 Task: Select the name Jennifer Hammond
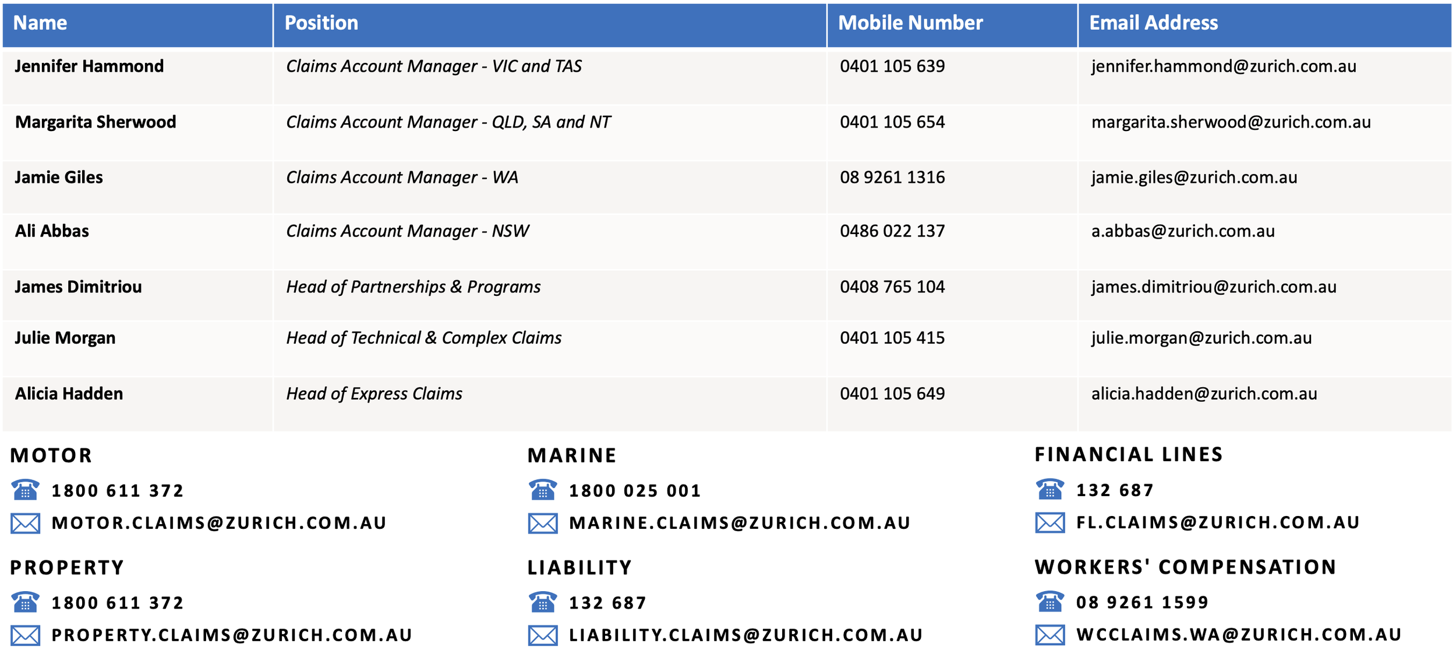click(x=89, y=66)
